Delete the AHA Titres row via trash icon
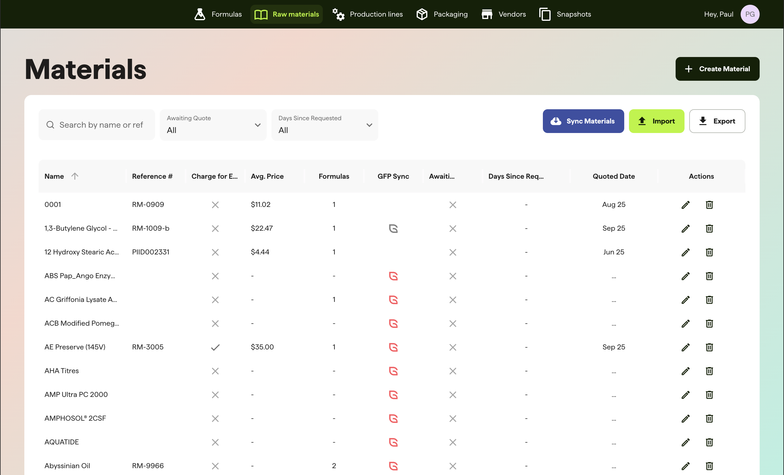Screen dimensions: 784x475 coord(709,371)
